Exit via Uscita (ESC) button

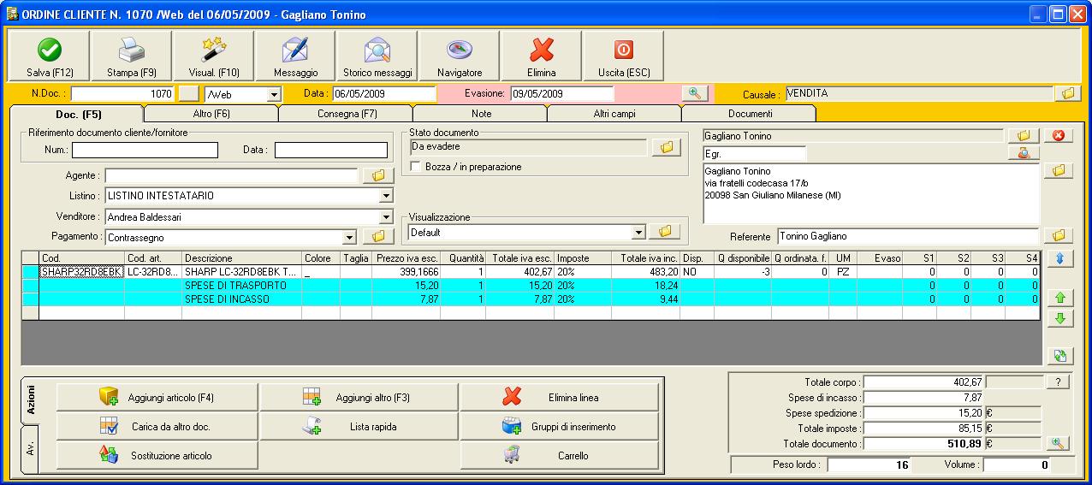click(623, 50)
